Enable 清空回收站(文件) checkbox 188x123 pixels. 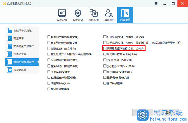tap(49, 83)
